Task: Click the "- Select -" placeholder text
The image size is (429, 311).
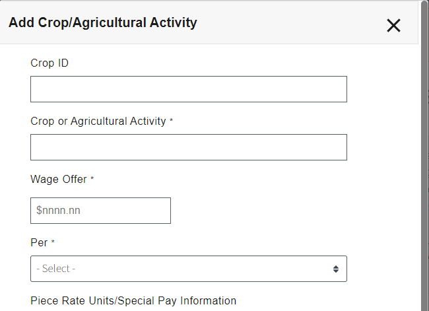Action: click(56, 269)
